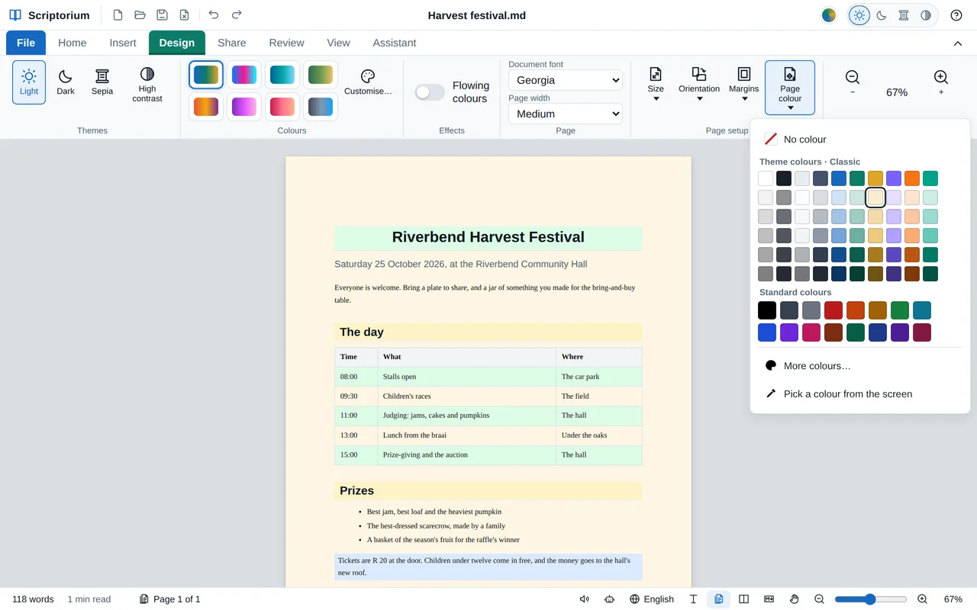This screenshot has height=610, width=977.
Task: Choose More colours… in the colour panel
Action: coord(860,366)
